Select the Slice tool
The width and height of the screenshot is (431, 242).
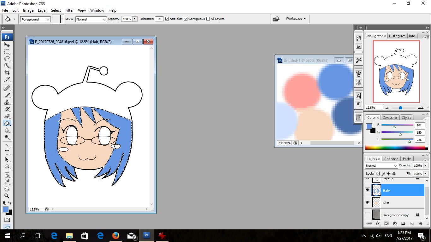[7, 79]
